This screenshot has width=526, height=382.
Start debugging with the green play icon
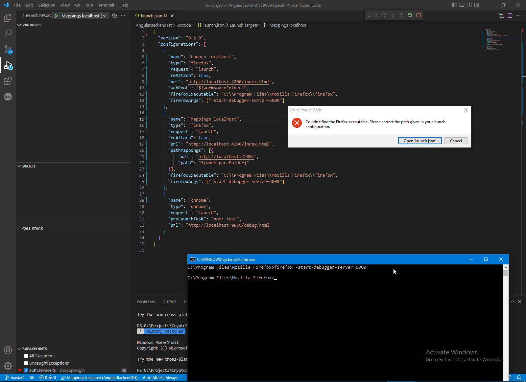tap(56, 16)
